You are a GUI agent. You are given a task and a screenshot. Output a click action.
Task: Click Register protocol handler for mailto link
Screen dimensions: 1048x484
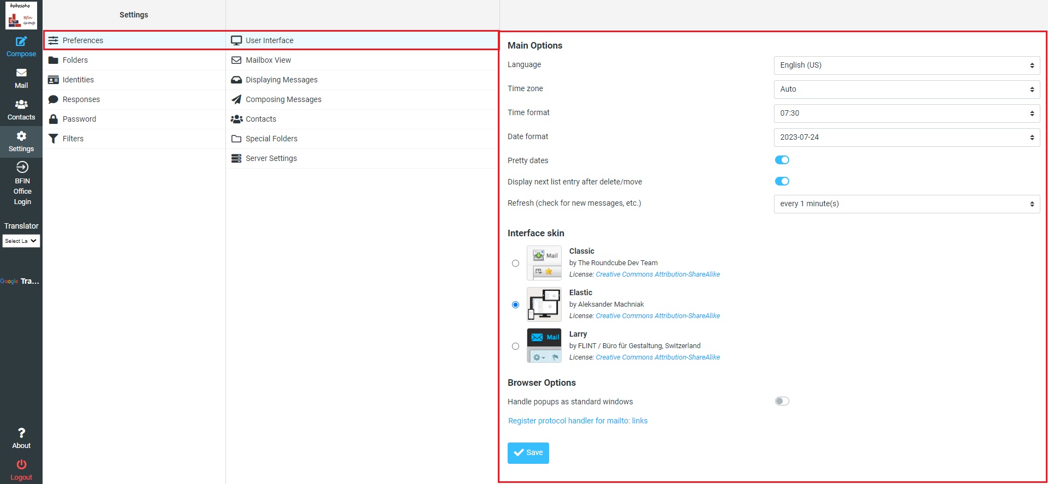click(x=577, y=421)
